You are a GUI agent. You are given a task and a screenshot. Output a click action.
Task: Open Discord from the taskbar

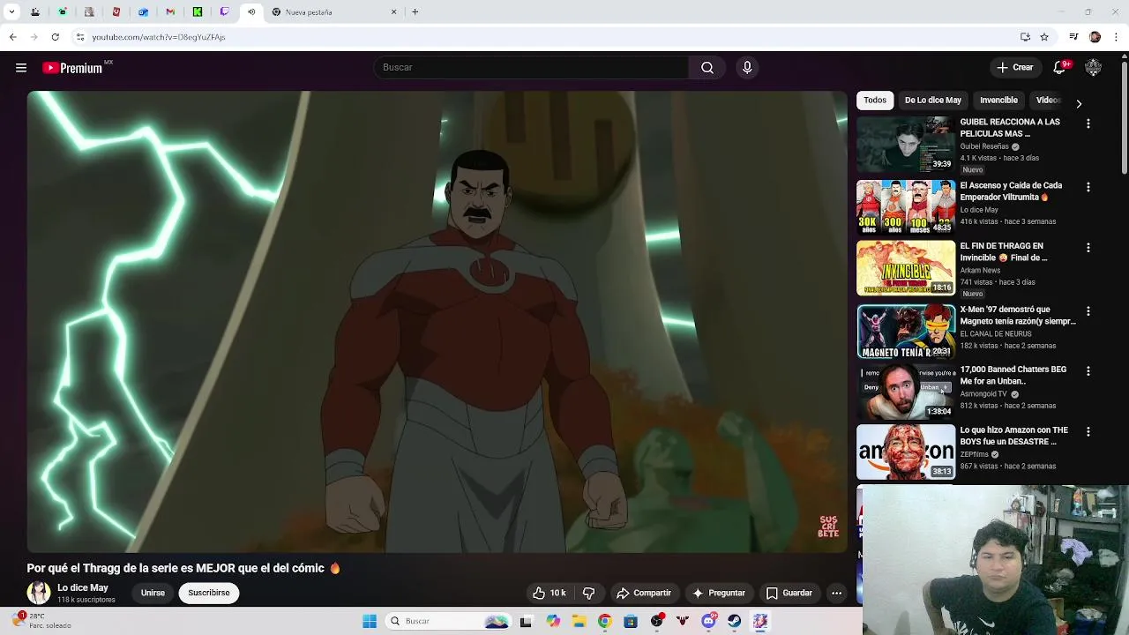[708, 622]
